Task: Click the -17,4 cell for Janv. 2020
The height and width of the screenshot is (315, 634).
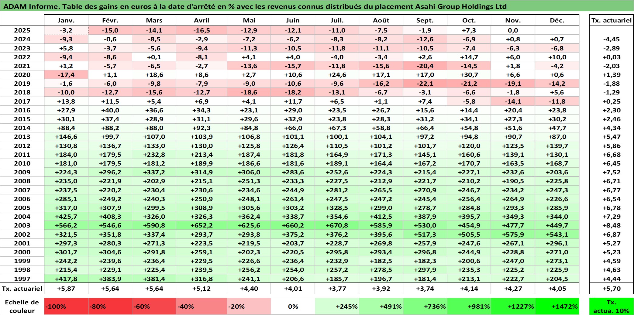Action: click(66, 75)
